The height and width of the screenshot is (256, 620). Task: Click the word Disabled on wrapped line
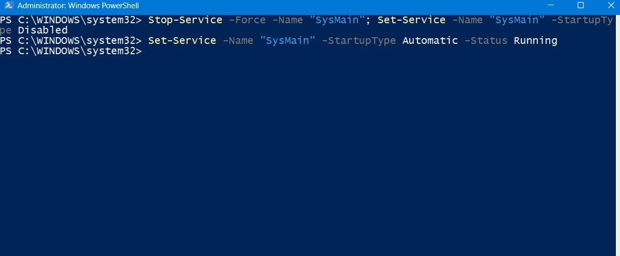tap(43, 30)
